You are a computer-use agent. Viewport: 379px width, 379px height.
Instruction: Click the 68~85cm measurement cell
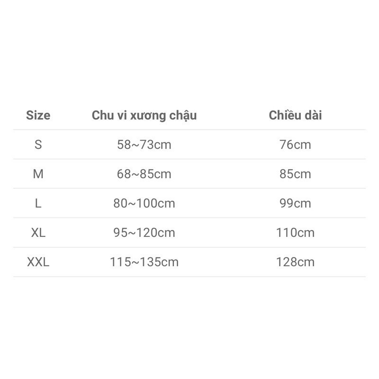point(144,174)
